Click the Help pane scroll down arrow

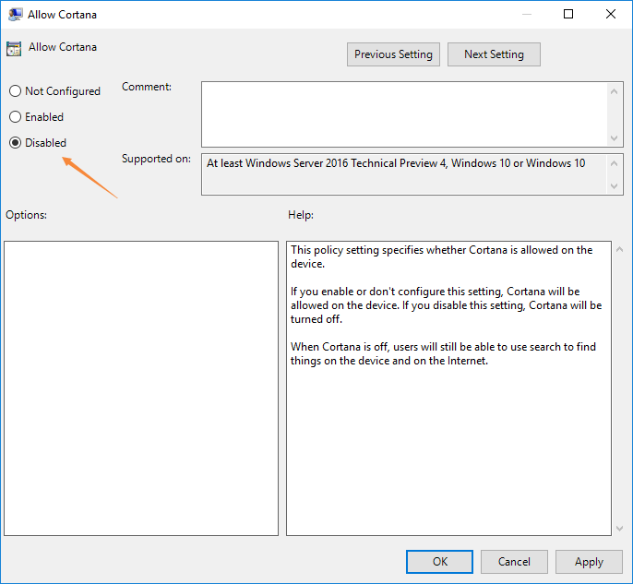620,528
